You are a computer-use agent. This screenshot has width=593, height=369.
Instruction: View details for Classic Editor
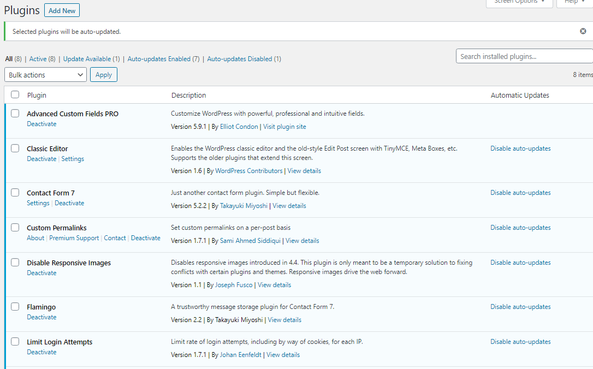click(x=304, y=171)
